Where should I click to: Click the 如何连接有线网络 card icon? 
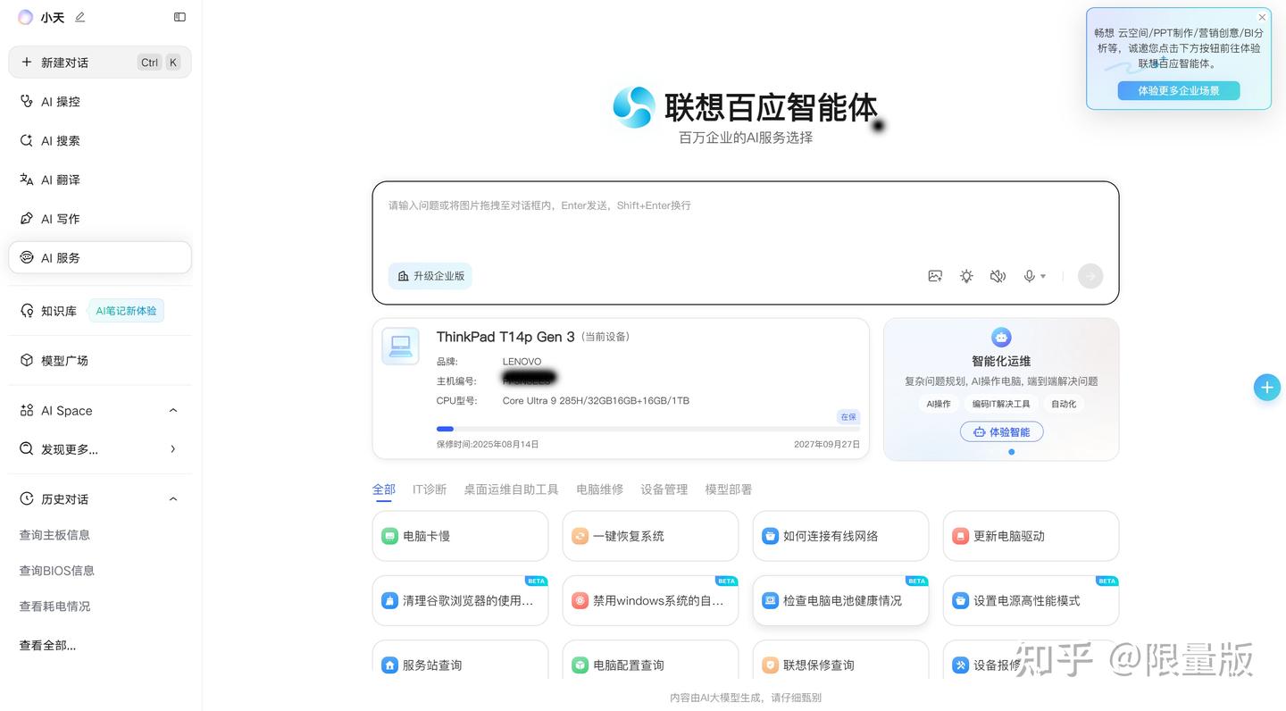click(770, 536)
